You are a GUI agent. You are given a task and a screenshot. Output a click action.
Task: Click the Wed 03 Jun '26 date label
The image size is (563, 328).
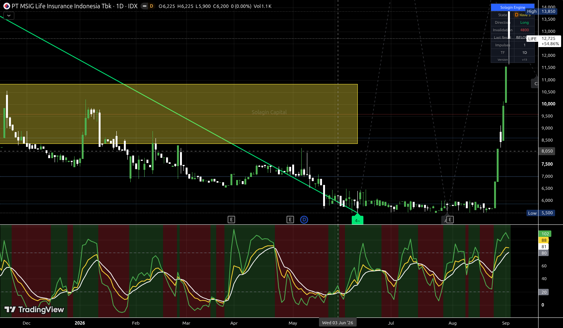coord(338,323)
